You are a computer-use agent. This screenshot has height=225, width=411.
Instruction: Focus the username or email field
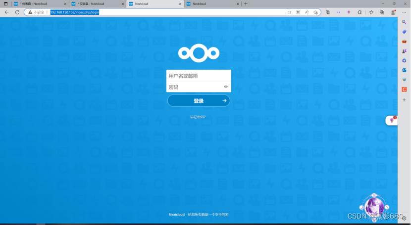(x=199, y=76)
